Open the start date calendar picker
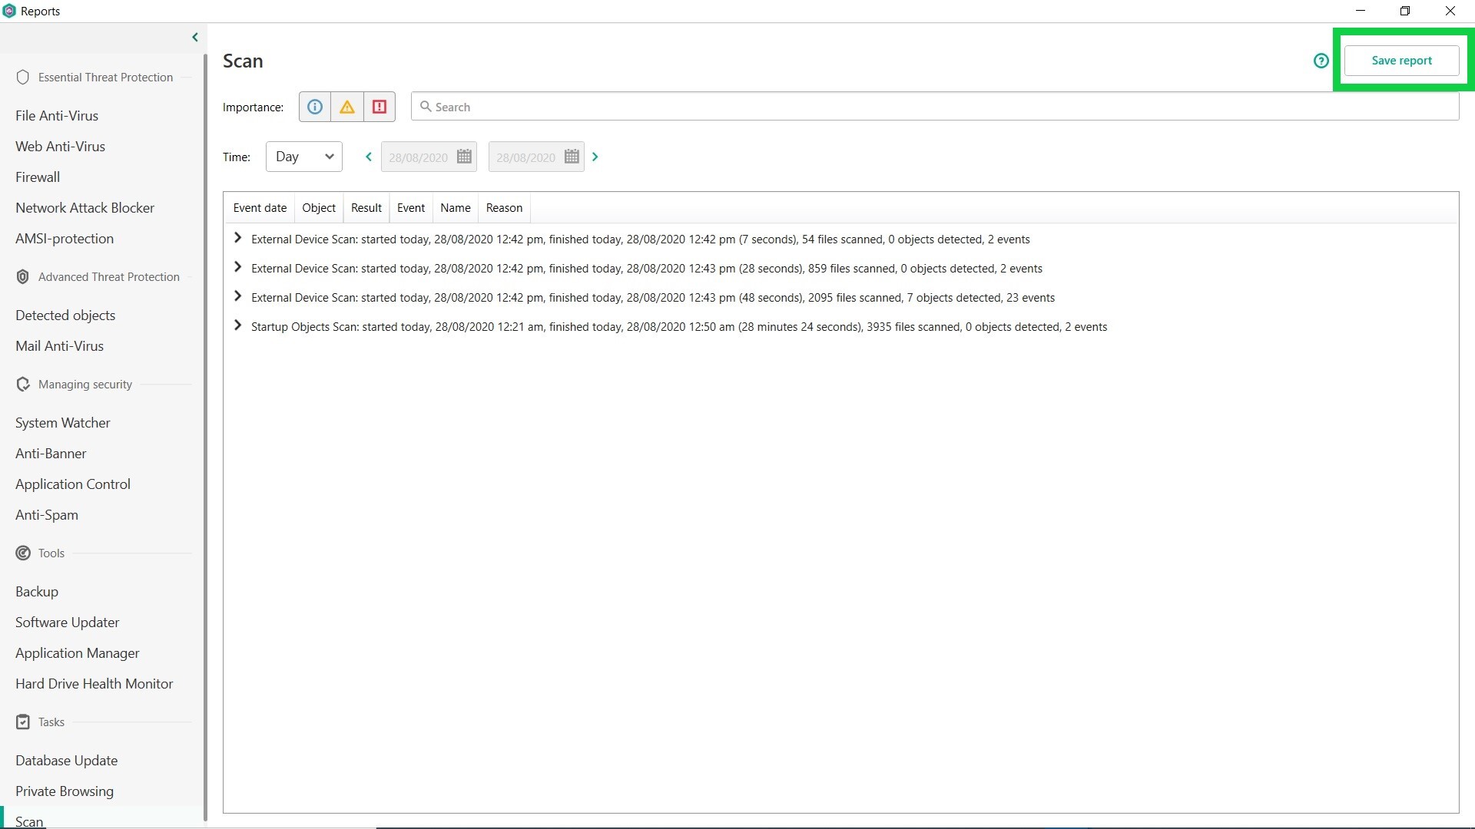Screen dimensions: 1475x829 pyautogui.click(x=464, y=157)
